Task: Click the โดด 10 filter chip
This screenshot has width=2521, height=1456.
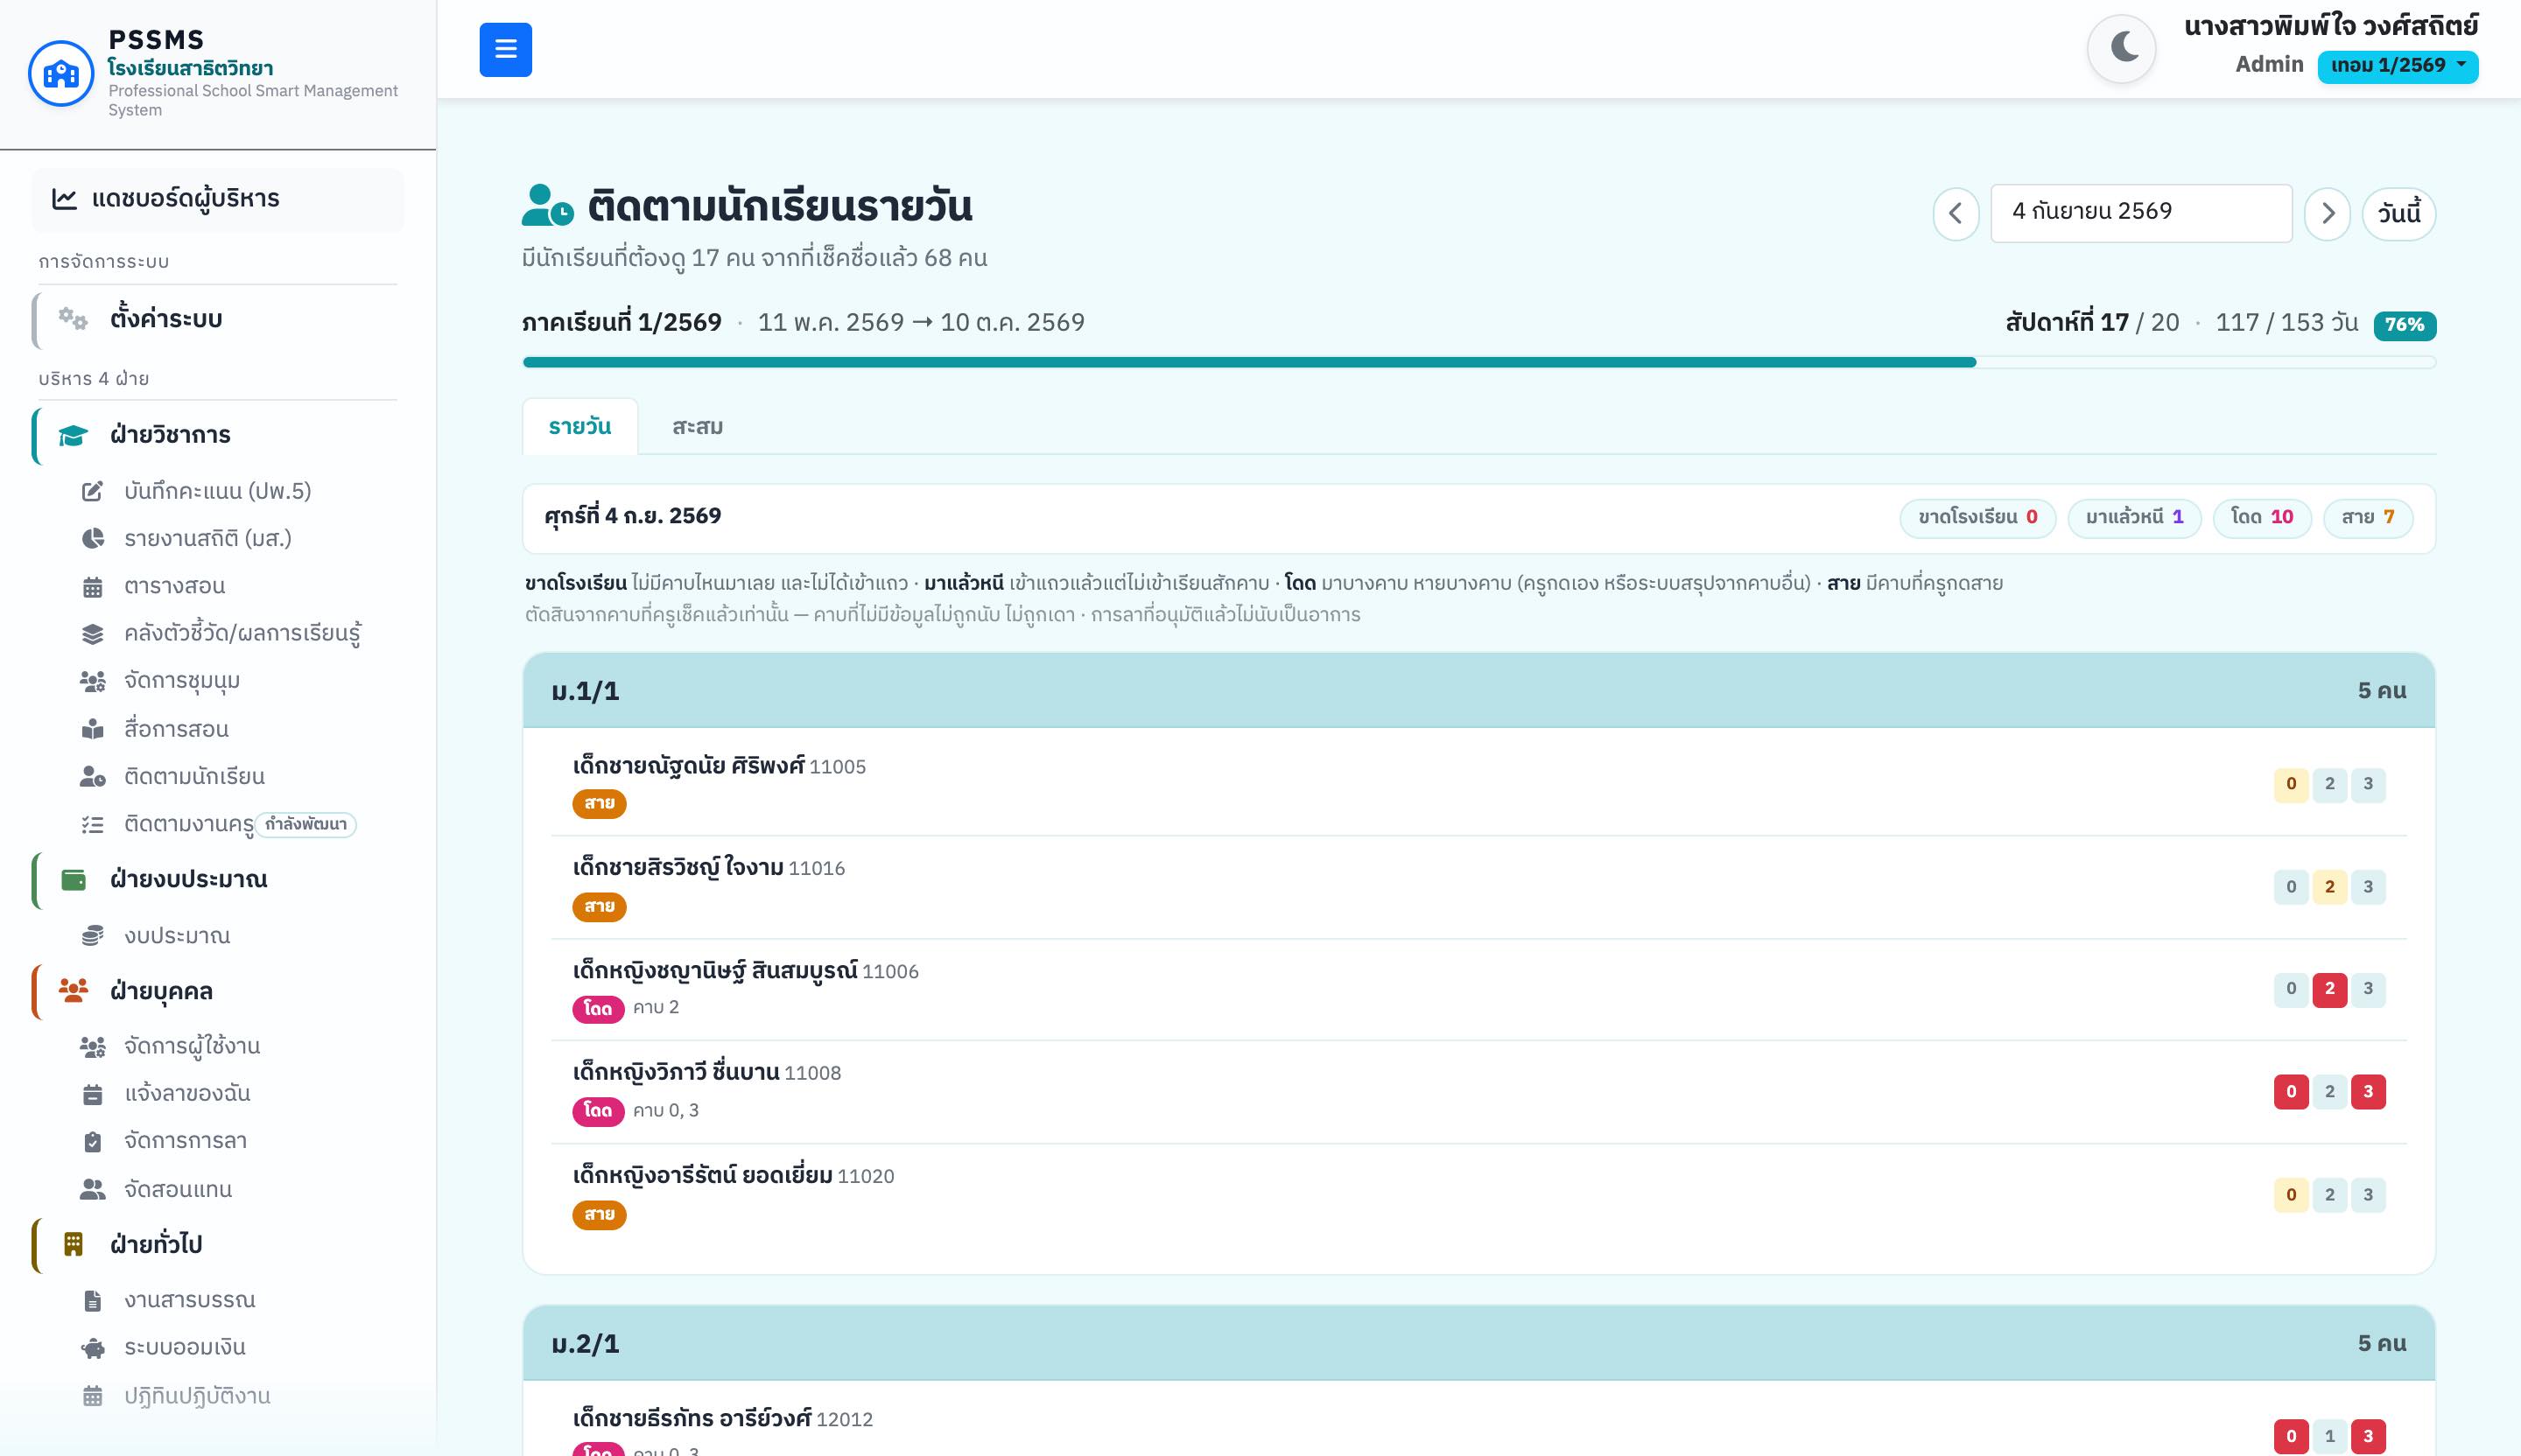Action: [2261, 517]
